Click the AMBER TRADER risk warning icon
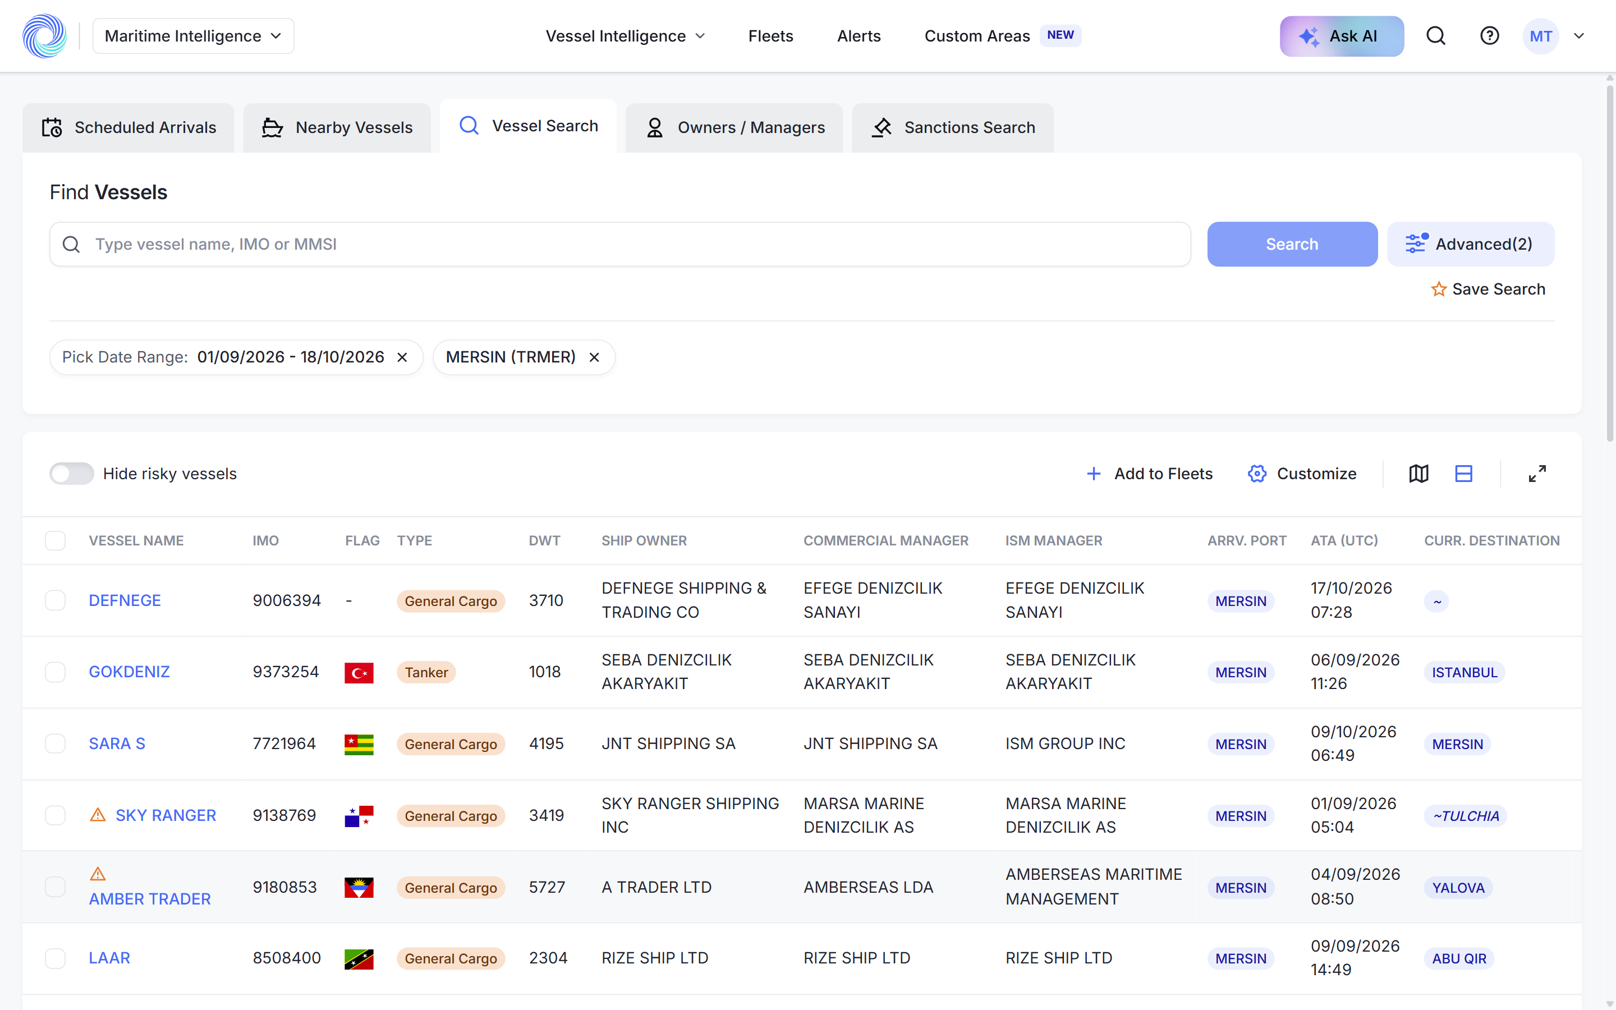The width and height of the screenshot is (1616, 1010). click(98, 874)
